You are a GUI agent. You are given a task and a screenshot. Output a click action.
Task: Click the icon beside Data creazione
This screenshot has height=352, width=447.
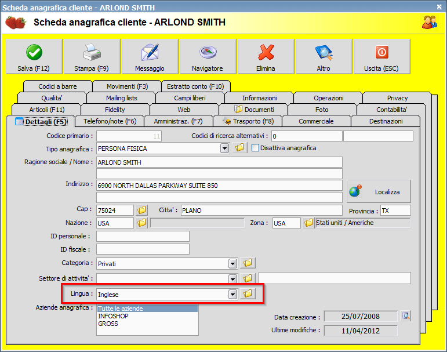(406, 316)
